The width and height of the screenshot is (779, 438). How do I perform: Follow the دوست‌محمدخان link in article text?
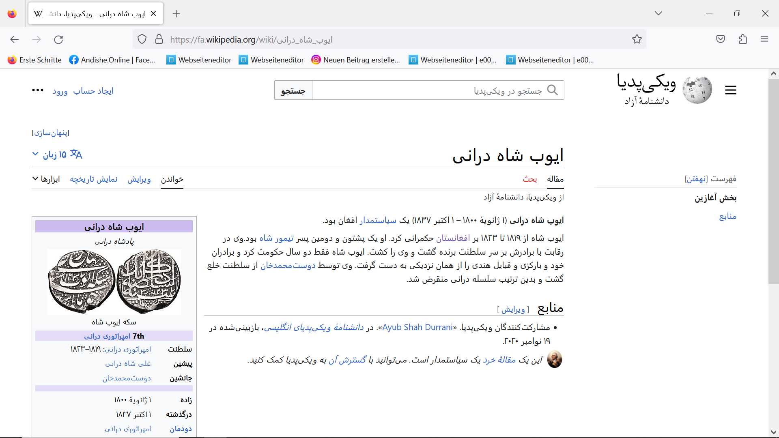coord(288,265)
